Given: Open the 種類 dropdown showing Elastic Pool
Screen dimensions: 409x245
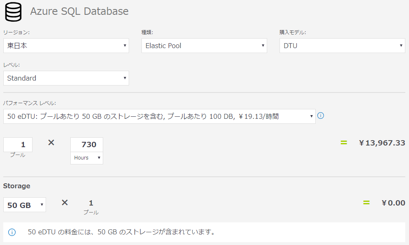Looking at the screenshot, I should click(204, 46).
